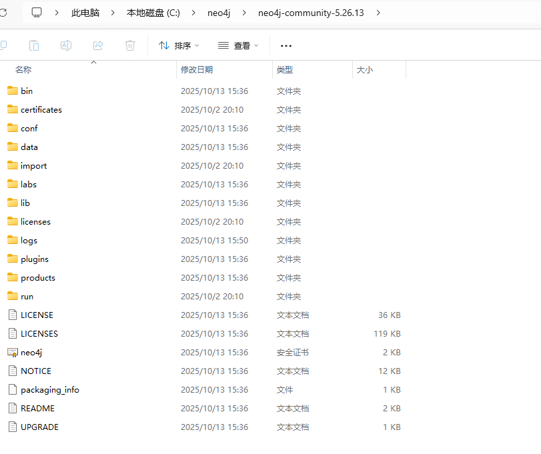Select the neo4j certificate file name
This screenshot has width=541, height=454.
(x=31, y=353)
